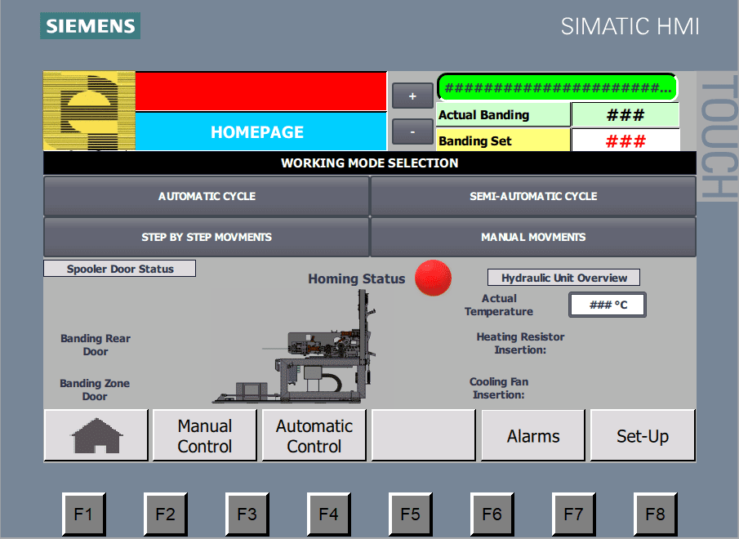Viewport: 739px width, 539px height.
Task: Select AUTOMATIC CYCLE working mode
Action: pos(207,197)
